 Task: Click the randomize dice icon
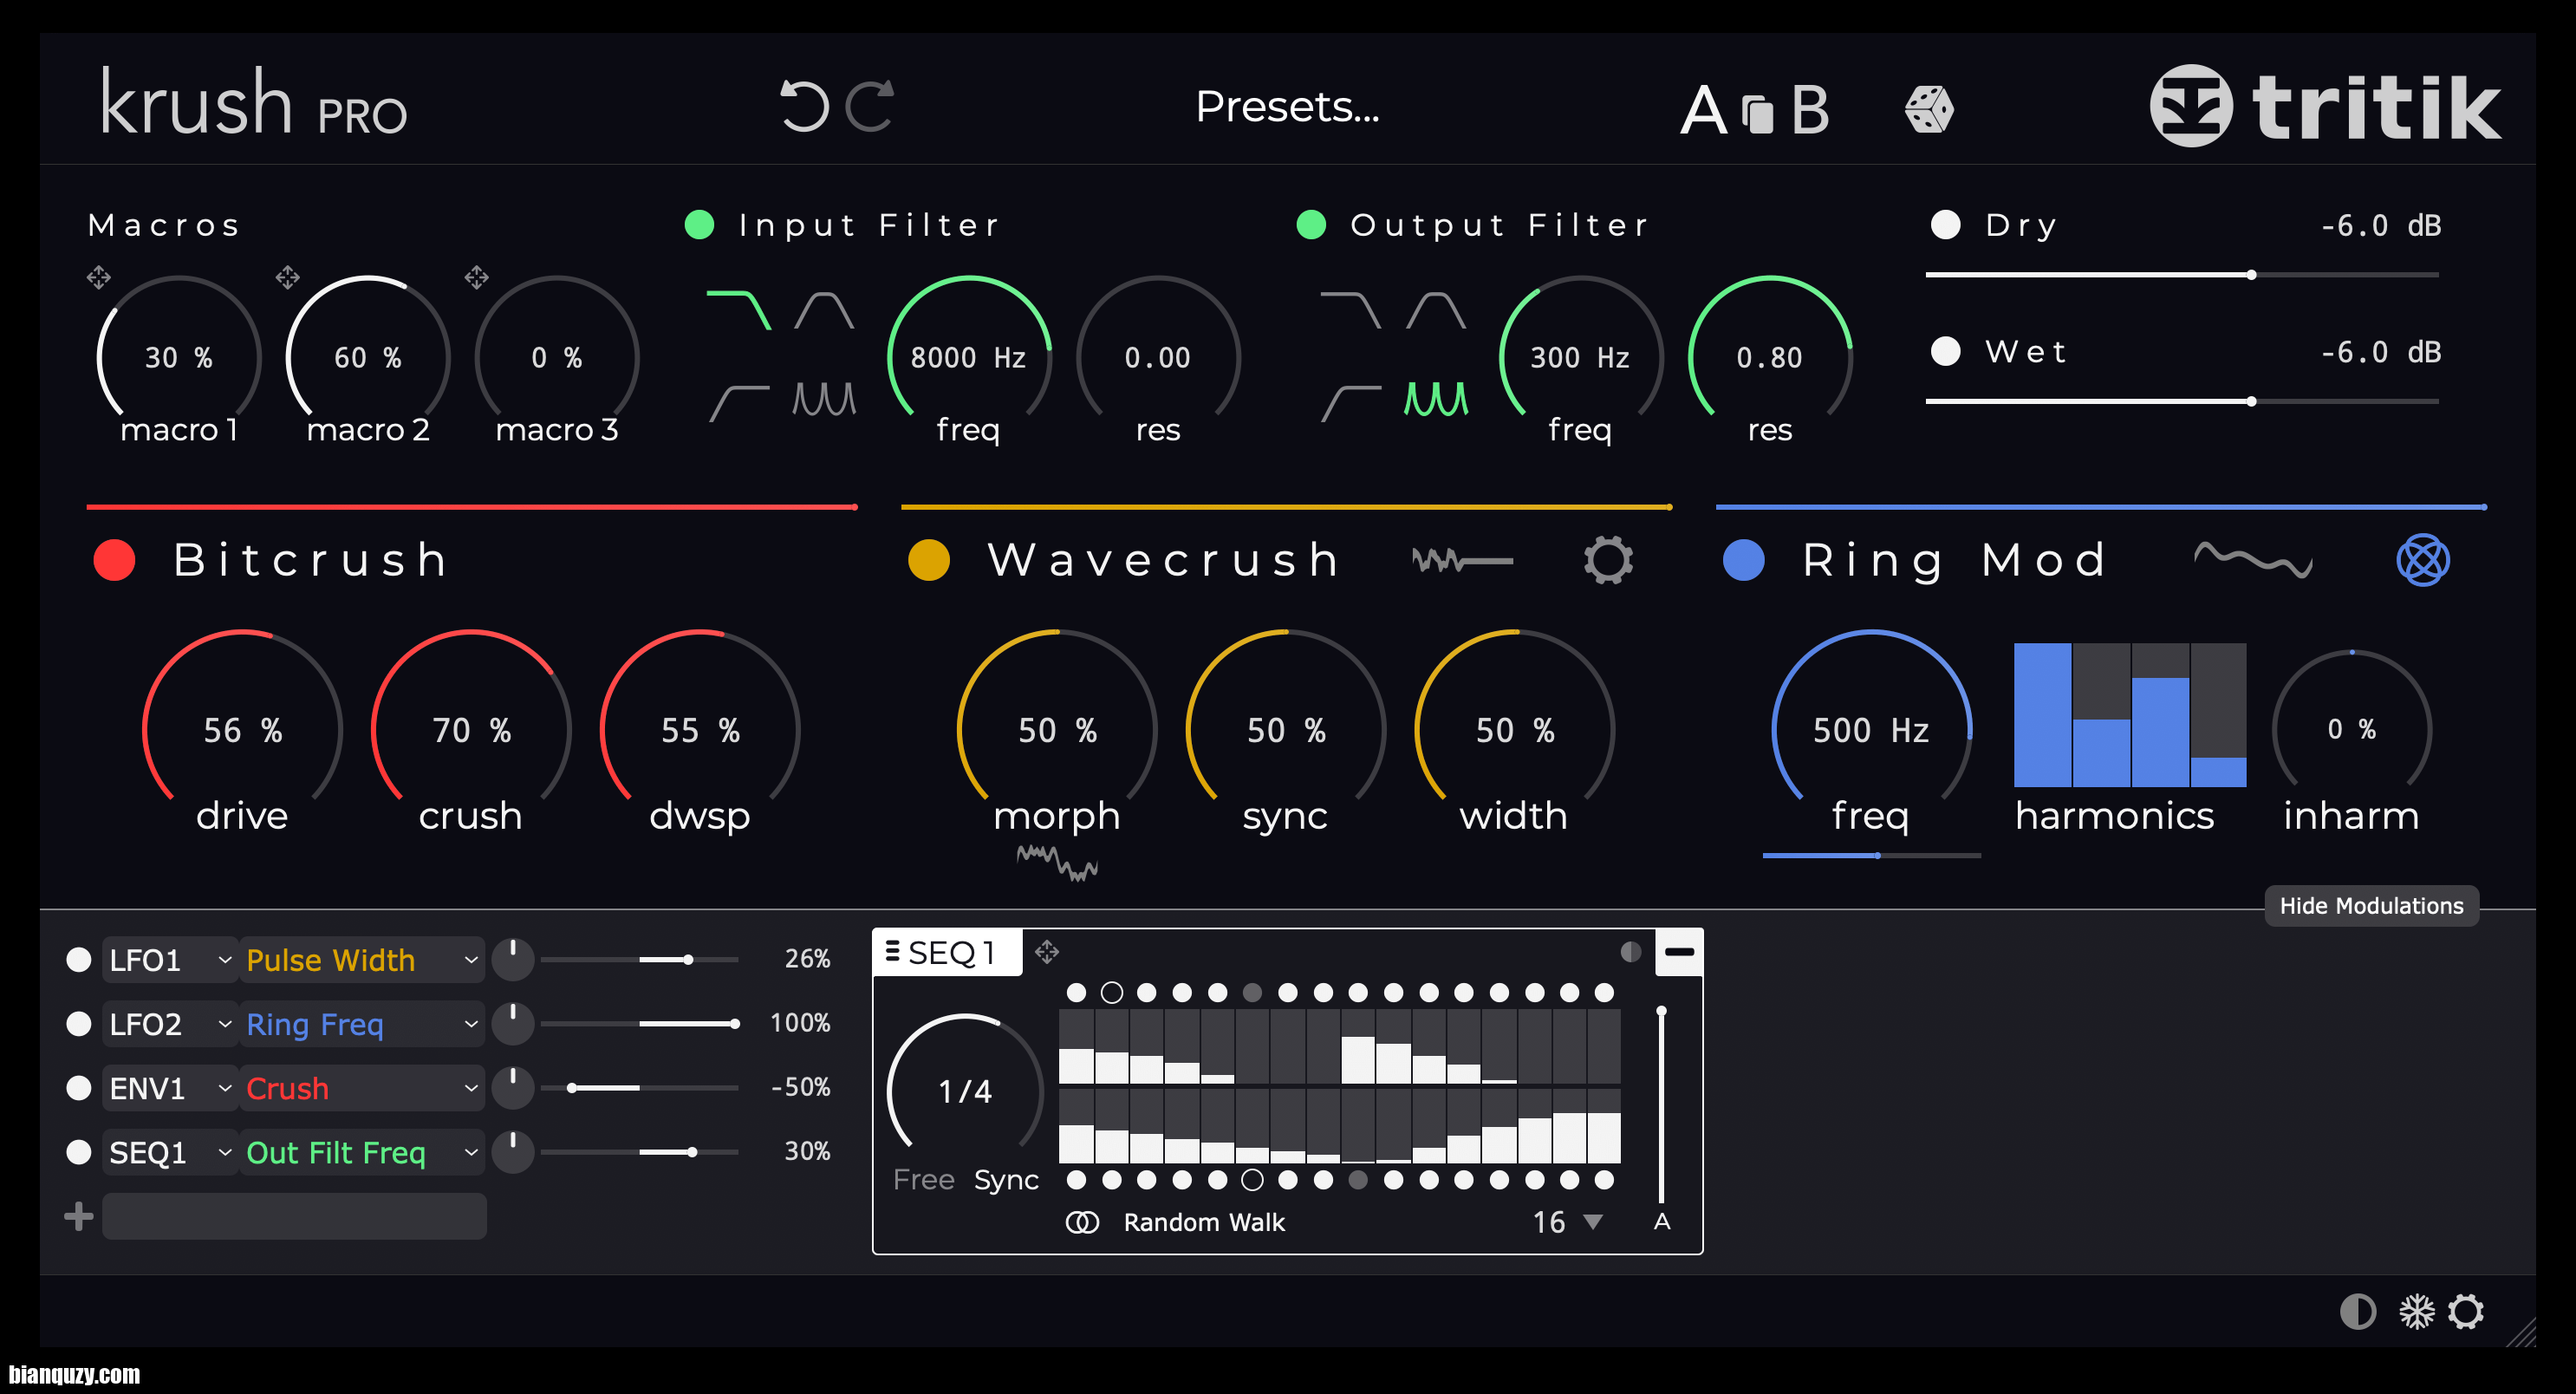point(1929,109)
